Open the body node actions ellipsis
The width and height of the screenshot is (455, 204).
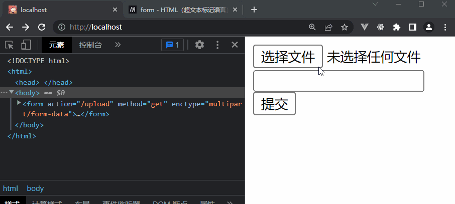coord(4,93)
